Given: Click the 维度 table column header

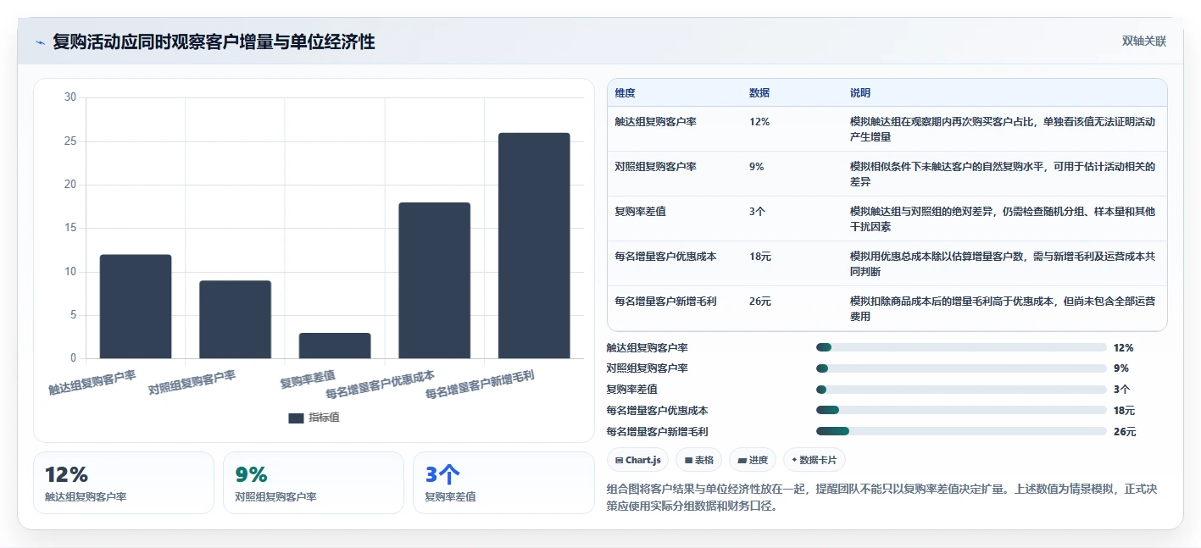Looking at the screenshot, I should [x=626, y=93].
